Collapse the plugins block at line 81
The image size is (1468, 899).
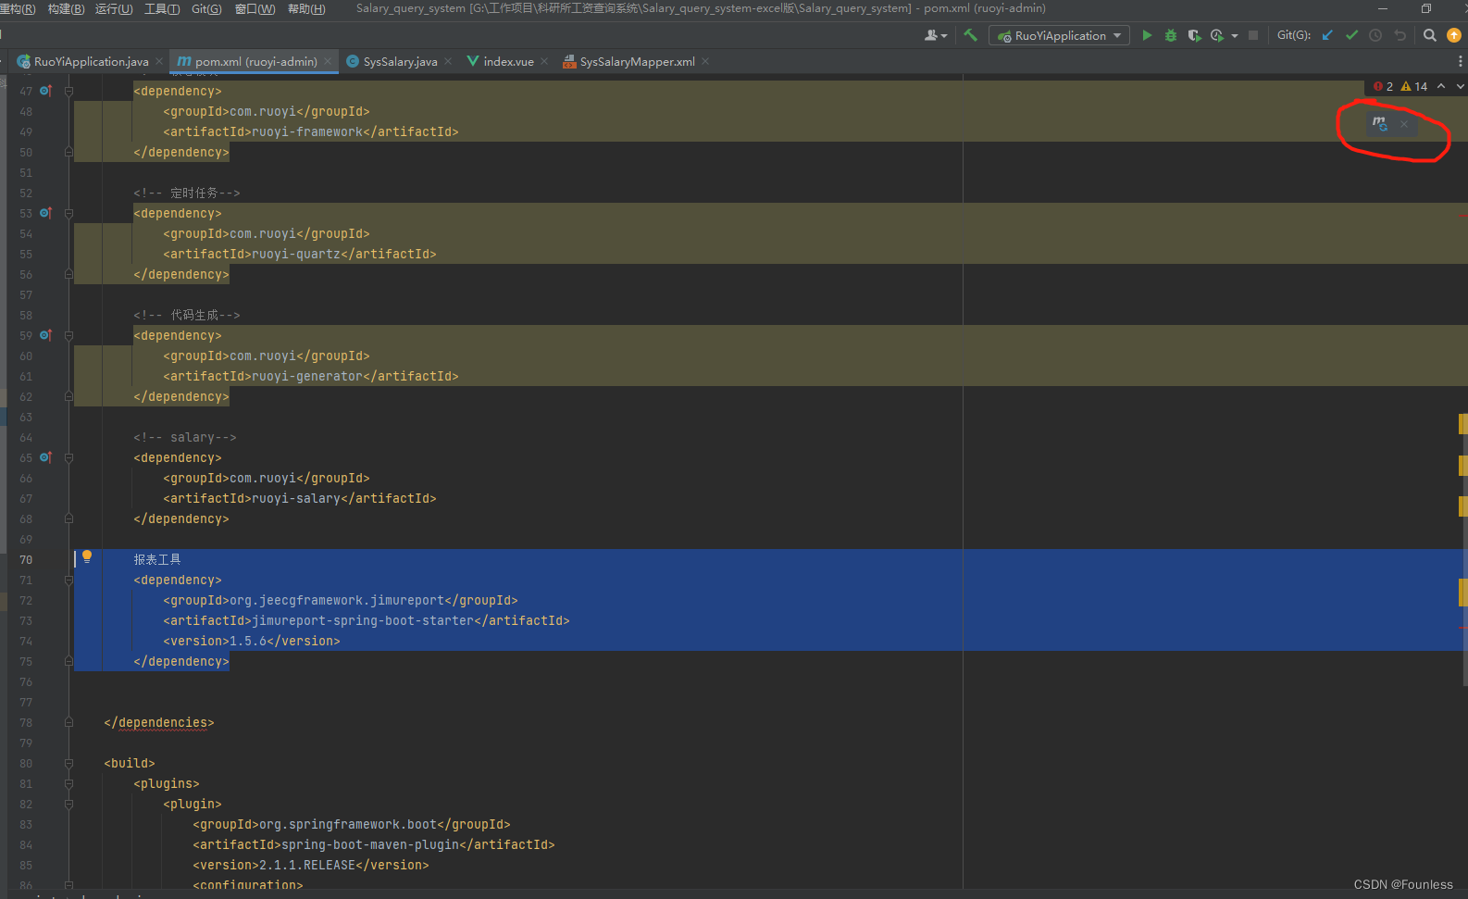click(68, 783)
